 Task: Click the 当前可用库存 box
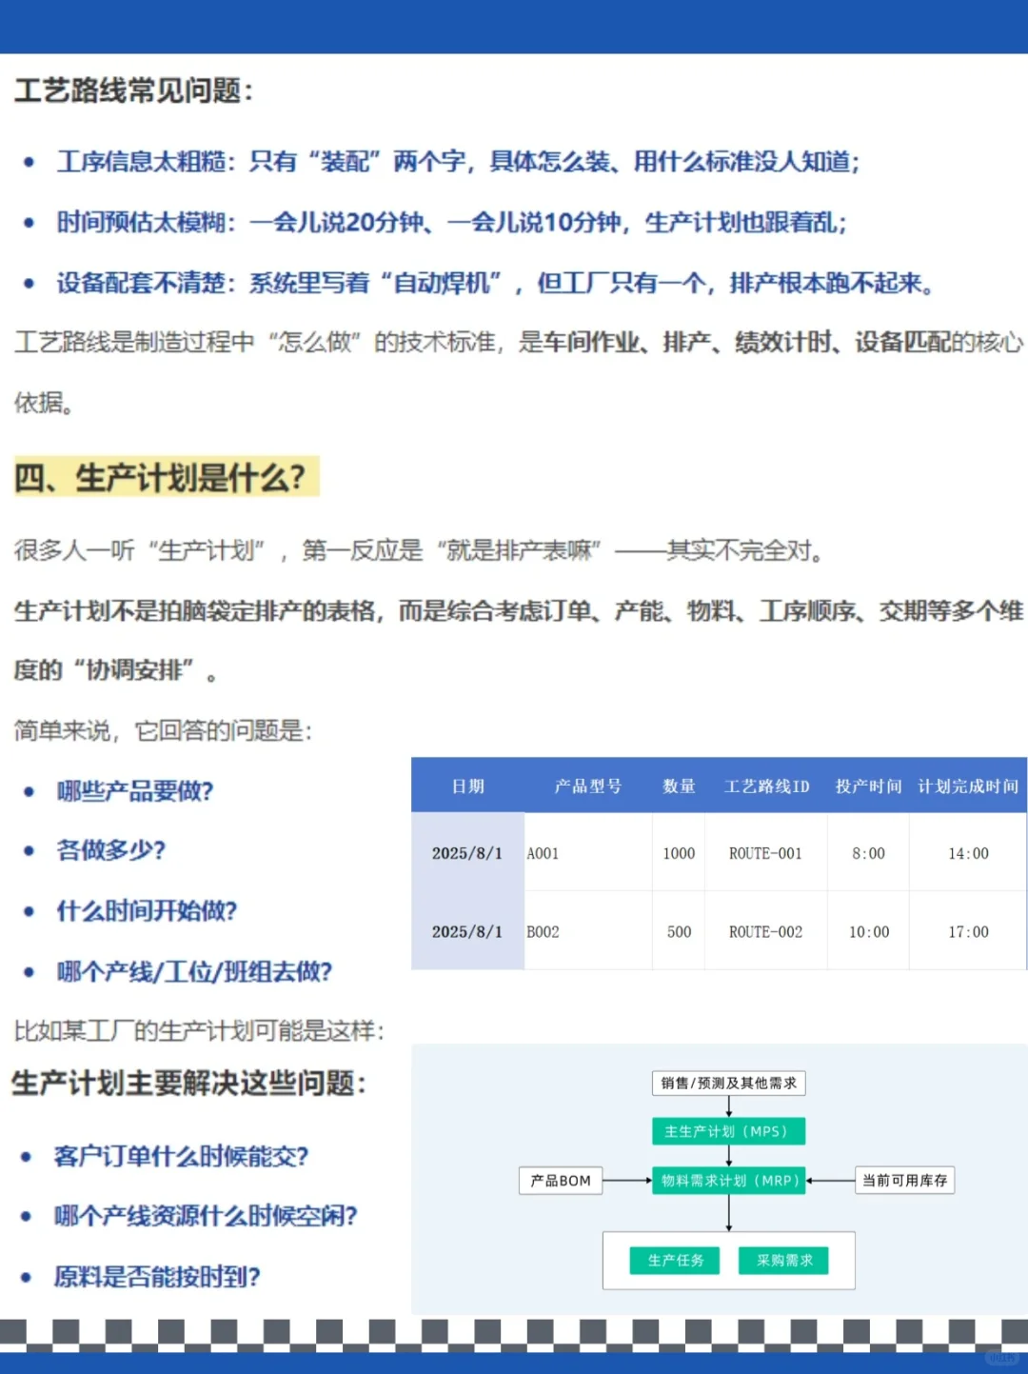coord(903,1181)
